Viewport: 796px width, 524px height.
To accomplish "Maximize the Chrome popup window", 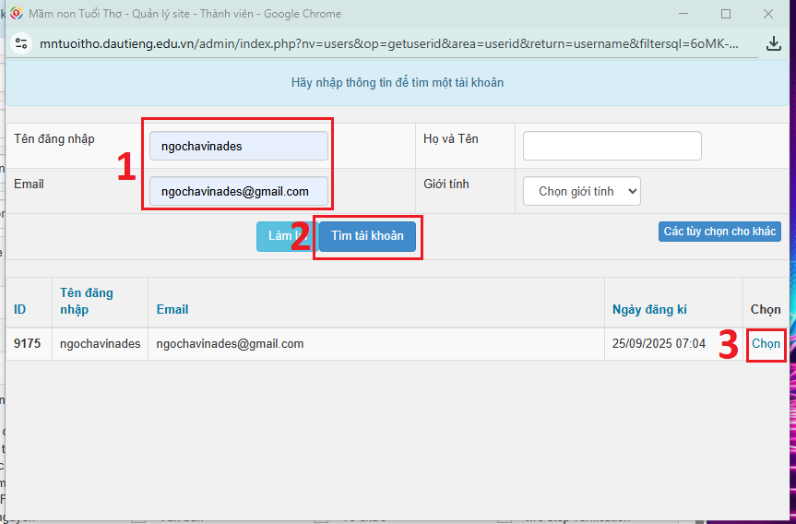I will (x=726, y=14).
